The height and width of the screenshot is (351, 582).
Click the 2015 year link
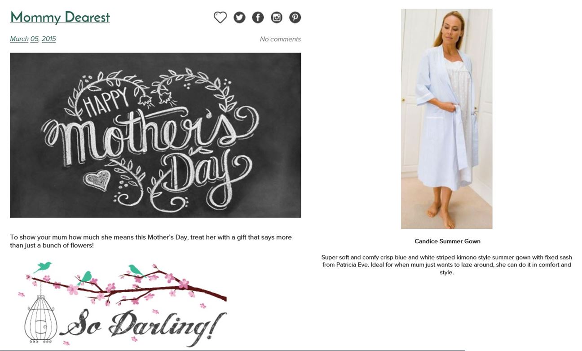[x=49, y=39]
